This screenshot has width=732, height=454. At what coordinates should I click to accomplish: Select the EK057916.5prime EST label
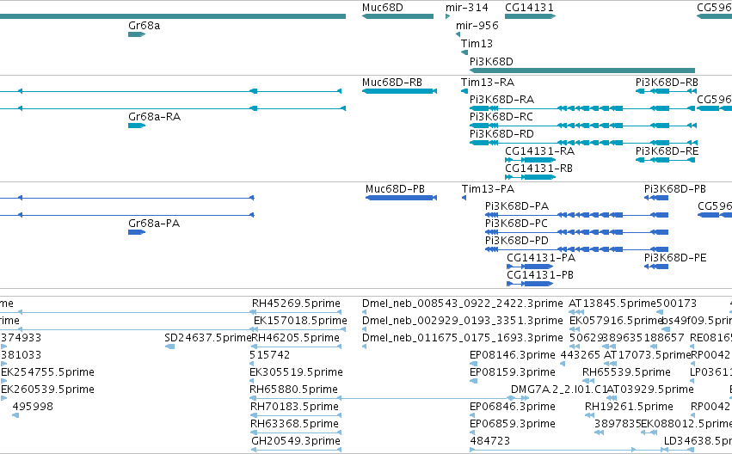point(616,321)
